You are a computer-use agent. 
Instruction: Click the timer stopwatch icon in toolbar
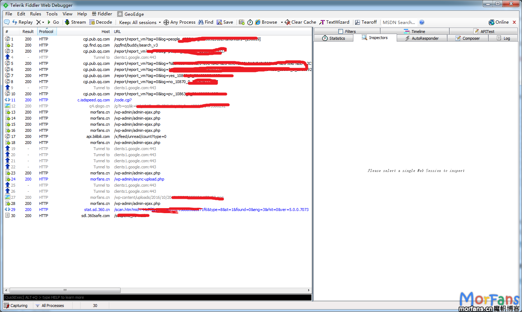click(x=250, y=22)
